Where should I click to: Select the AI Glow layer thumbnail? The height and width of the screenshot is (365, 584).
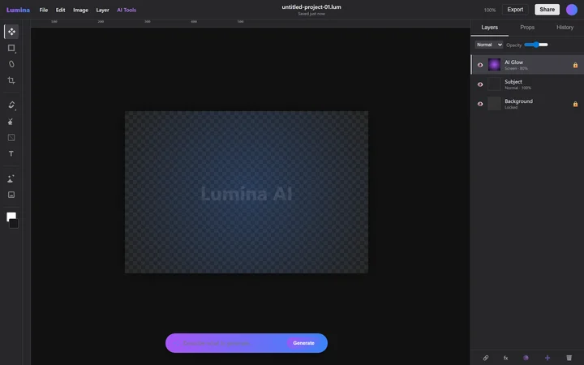[494, 65]
